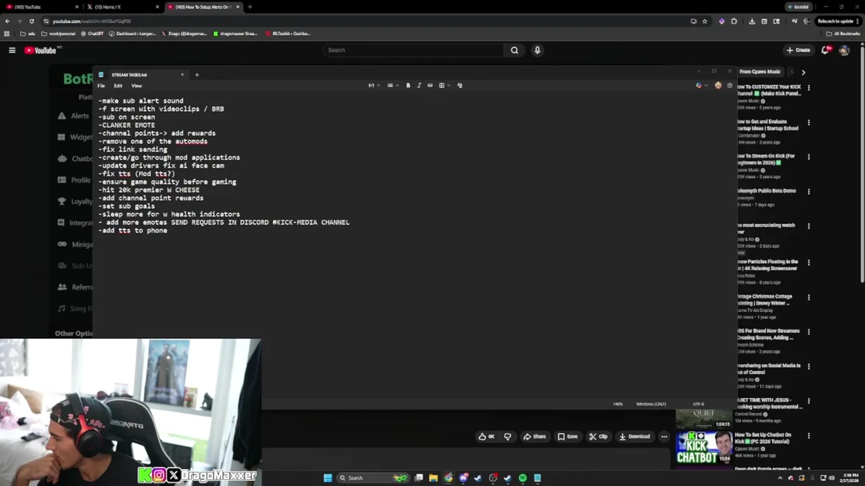Open the File menu in Notepad
865x486 pixels.
click(101, 86)
